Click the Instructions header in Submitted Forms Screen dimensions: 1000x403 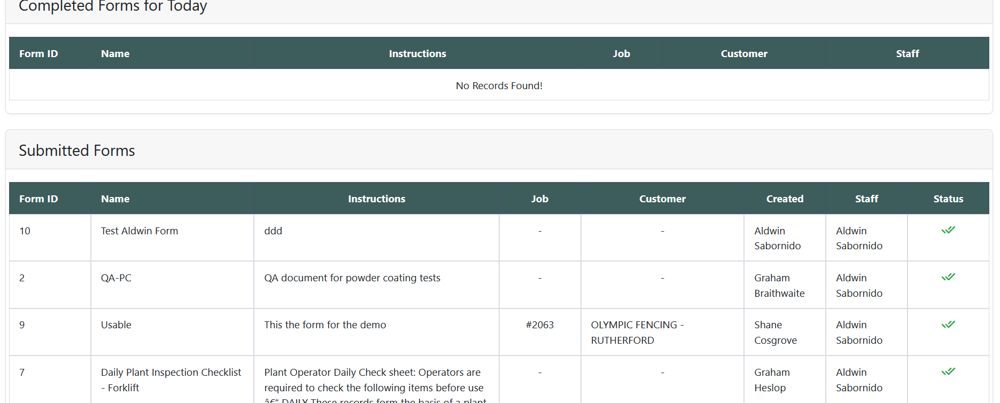[x=376, y=199]
